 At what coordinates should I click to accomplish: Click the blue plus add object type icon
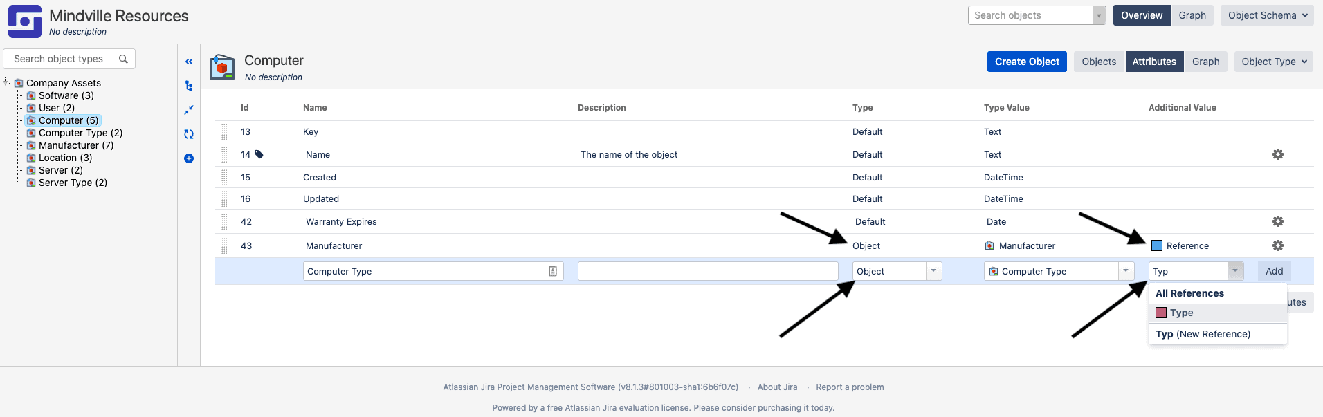[x=189, y=158]
